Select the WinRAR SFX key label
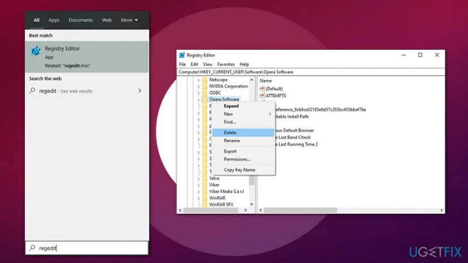 coord(221,204)
